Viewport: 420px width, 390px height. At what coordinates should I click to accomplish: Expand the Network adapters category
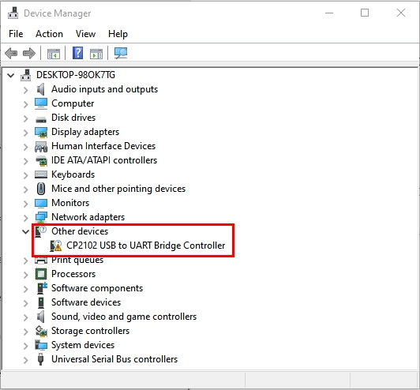click(x=26, y=217)
